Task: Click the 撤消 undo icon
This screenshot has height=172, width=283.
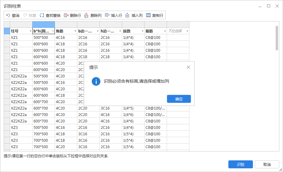Action: 8,16
